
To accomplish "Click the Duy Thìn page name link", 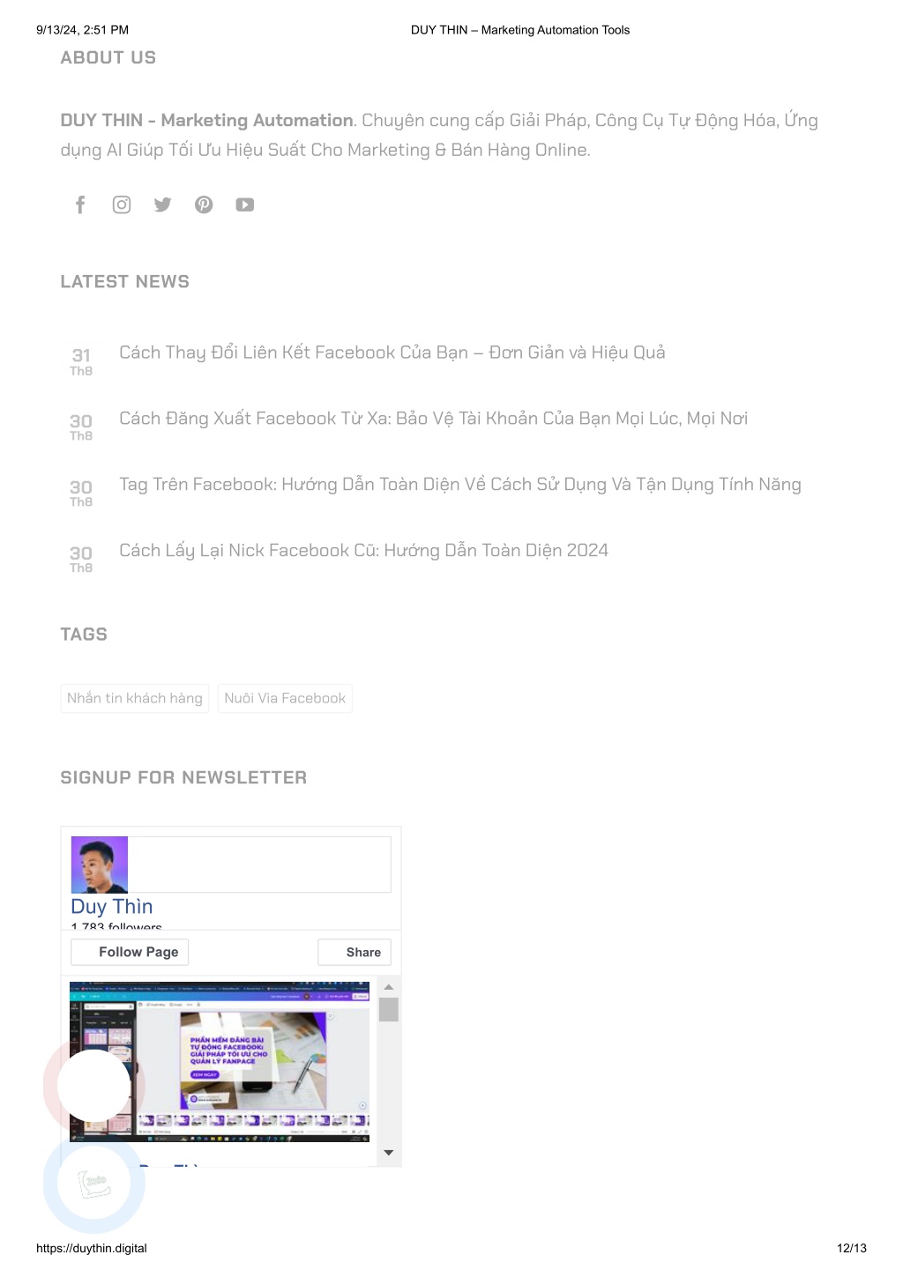I will pos(112,907).
